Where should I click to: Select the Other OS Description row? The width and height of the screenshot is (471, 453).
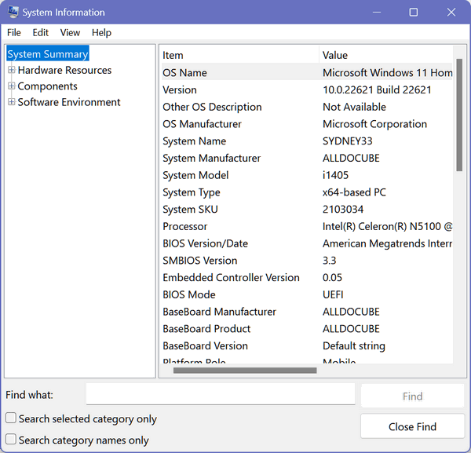click(307, 107)
